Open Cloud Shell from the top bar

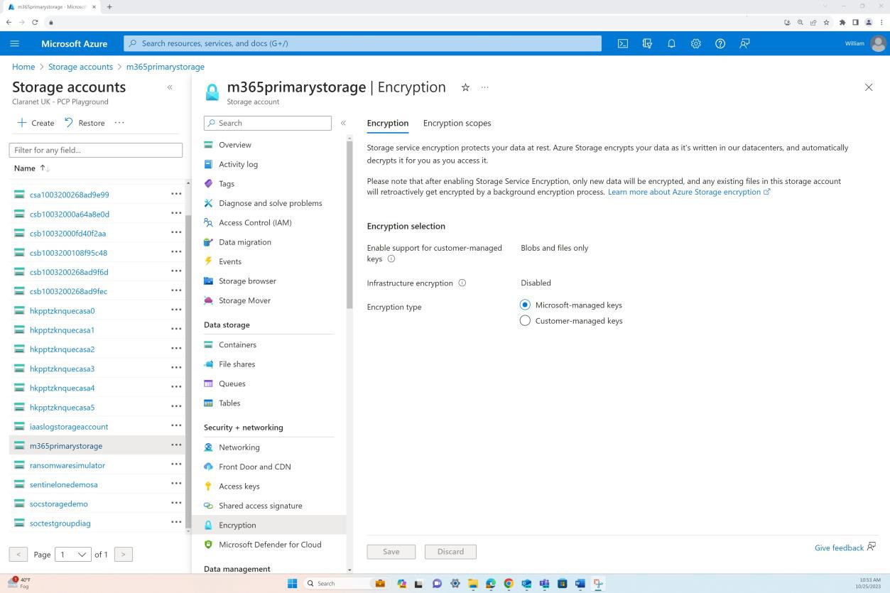pyautogui.click(x=623, y=43)
